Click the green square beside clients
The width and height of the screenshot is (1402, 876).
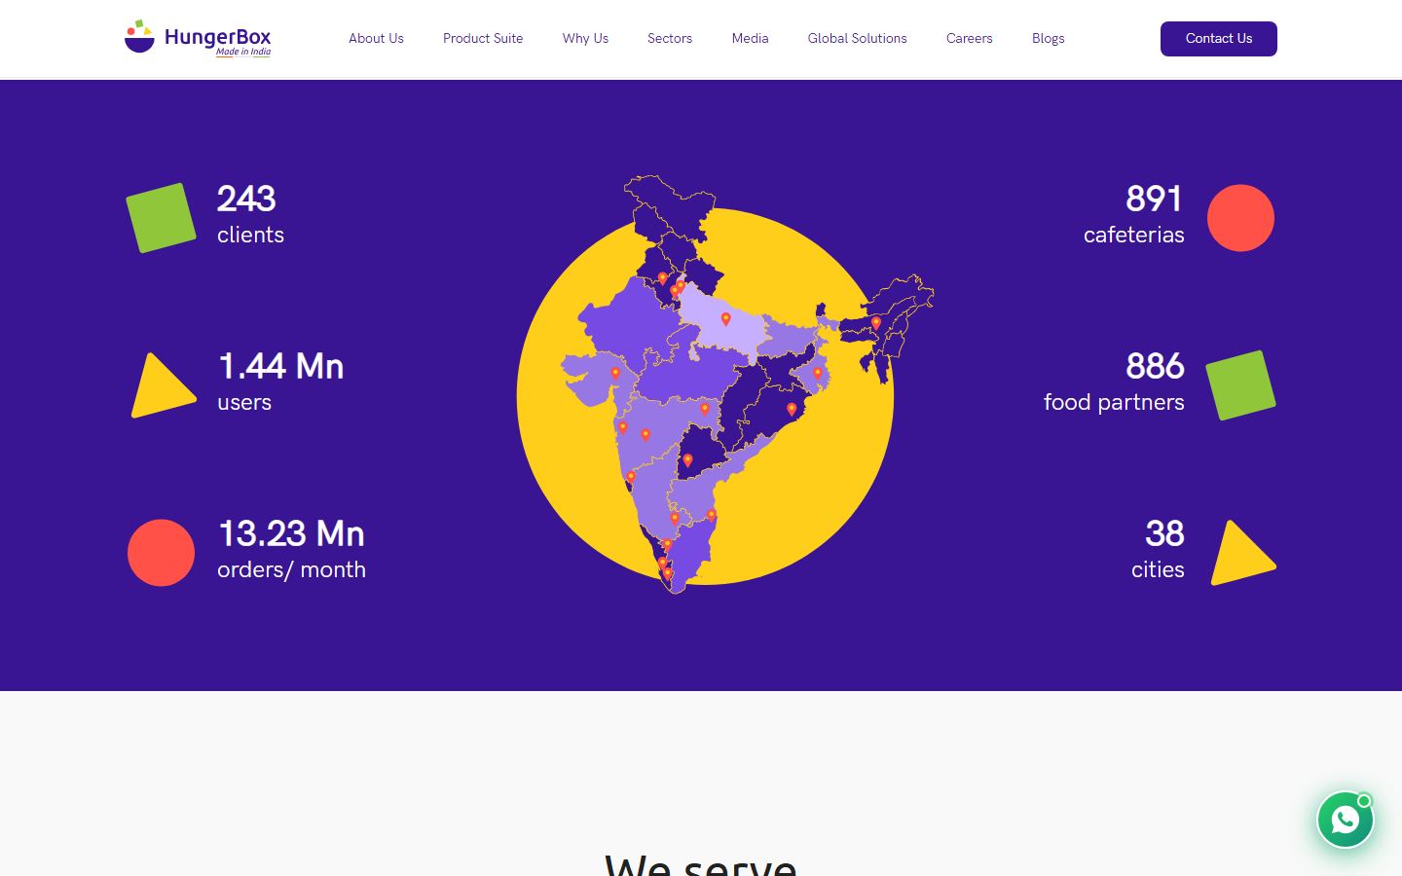(162, 218)
